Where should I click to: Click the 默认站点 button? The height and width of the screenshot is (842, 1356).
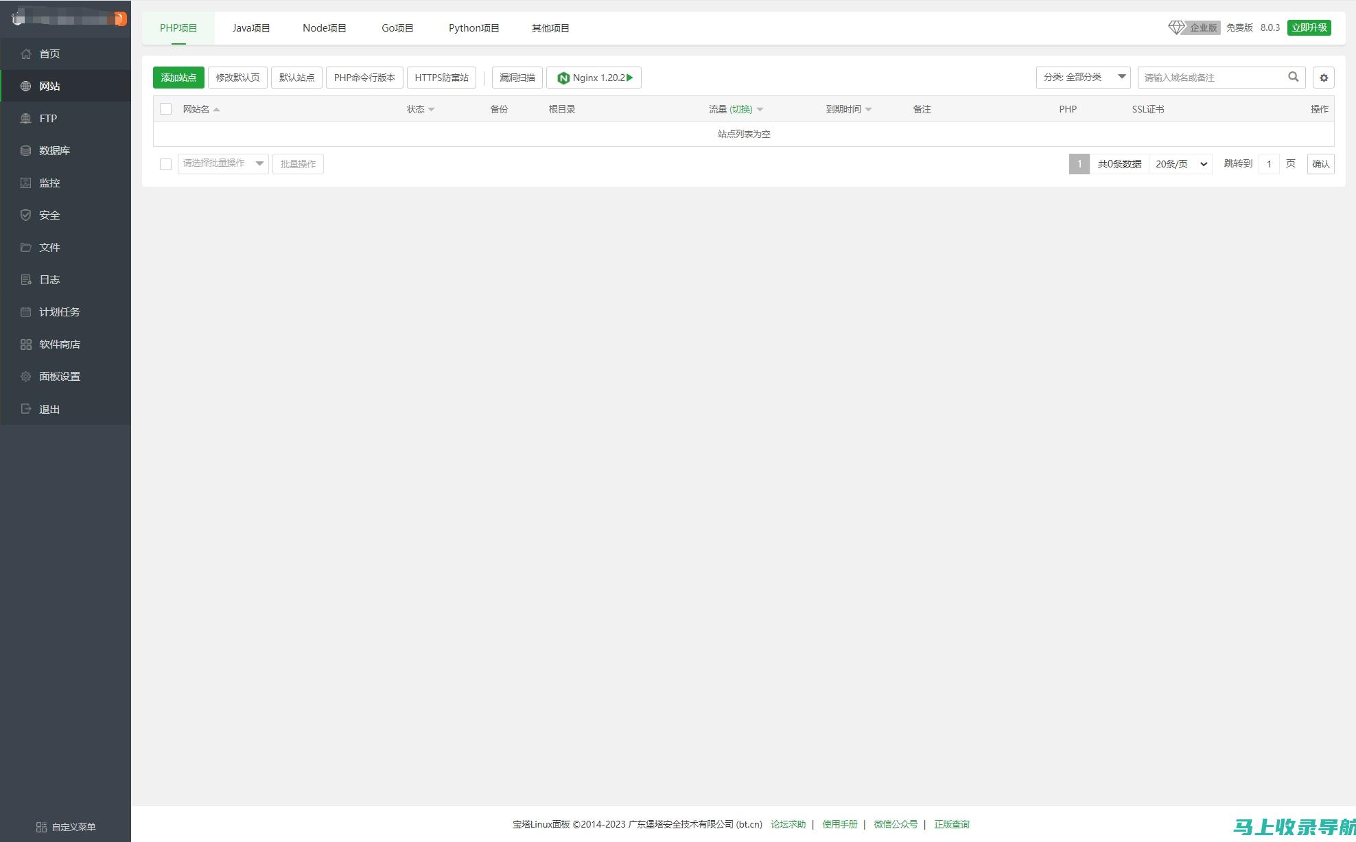(x=296, y=78)
